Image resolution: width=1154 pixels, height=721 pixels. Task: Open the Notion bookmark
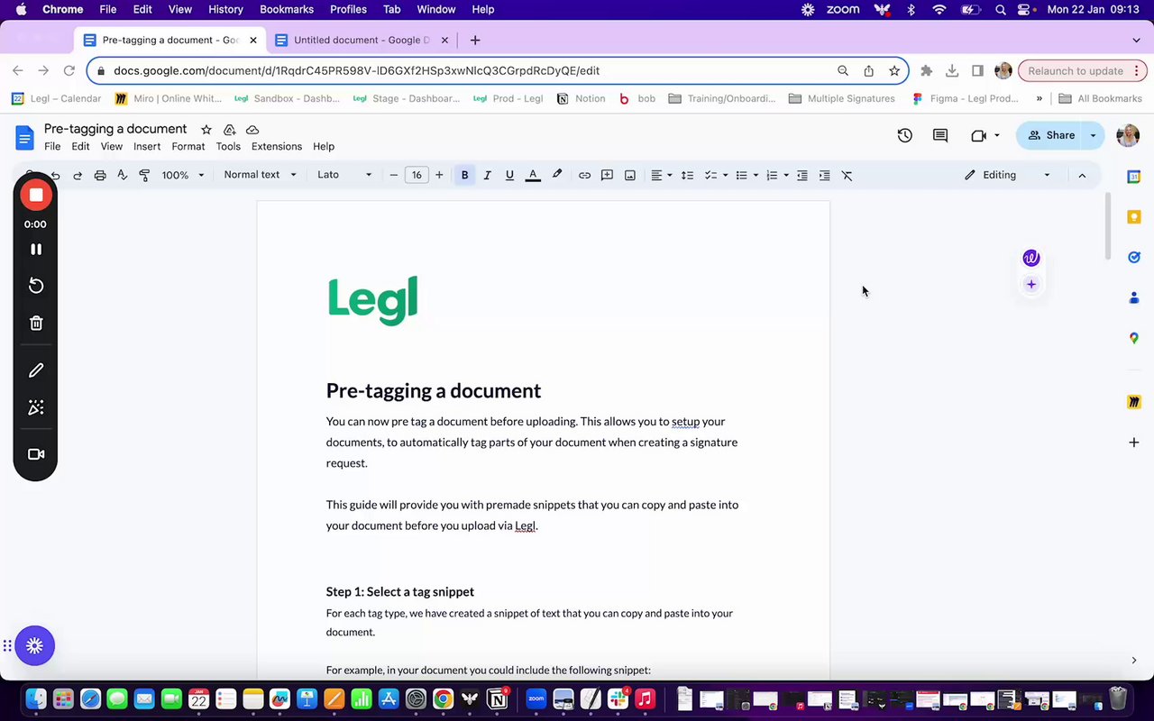(582, 98)
